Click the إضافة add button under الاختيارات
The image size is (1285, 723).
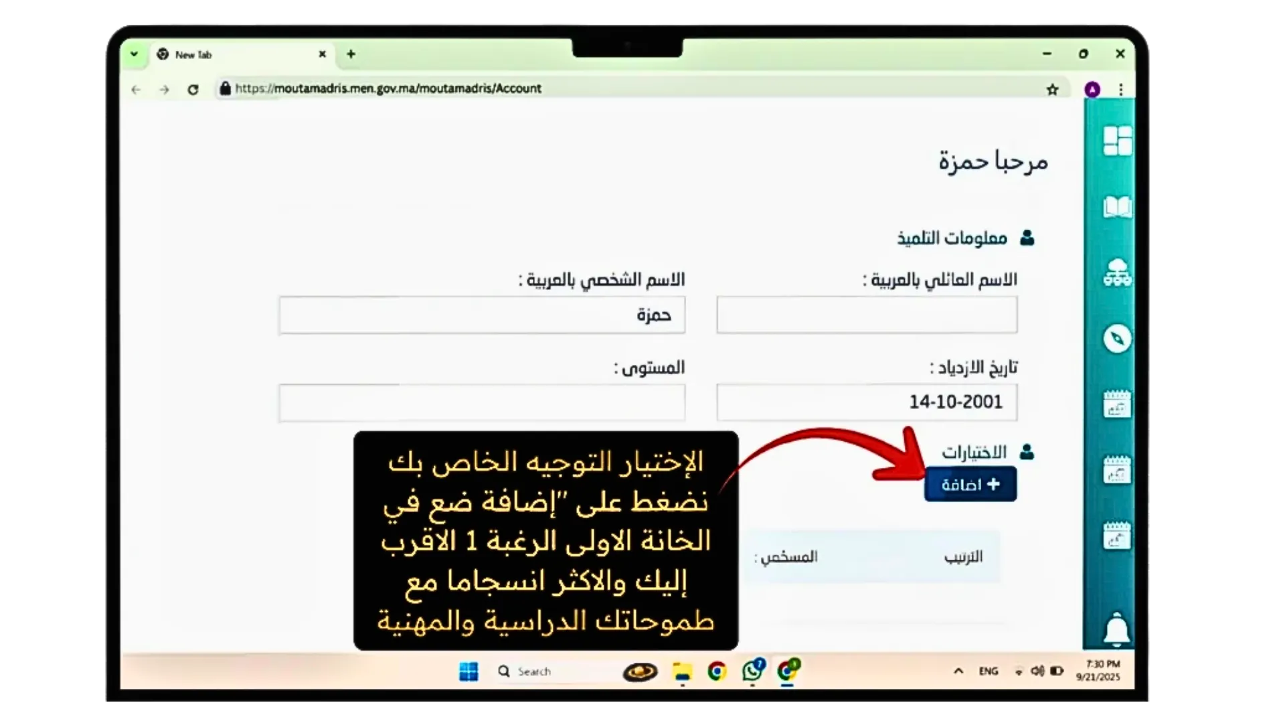tap(970, 483)
